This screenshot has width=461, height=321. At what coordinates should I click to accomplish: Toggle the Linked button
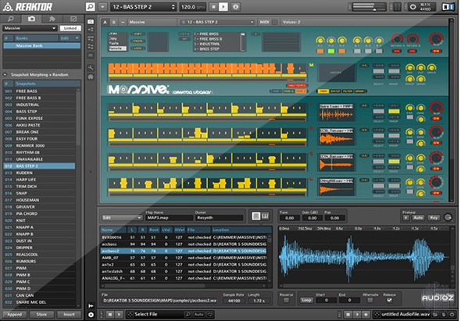click(70, 28)
